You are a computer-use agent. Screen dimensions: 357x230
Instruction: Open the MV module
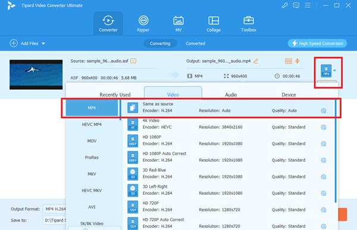[x=178, y=23]
